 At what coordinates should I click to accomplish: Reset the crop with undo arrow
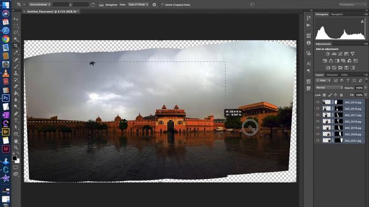point(253,5)
